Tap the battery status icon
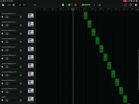This screenshot has height=104, width=139. tap(137, 1)
